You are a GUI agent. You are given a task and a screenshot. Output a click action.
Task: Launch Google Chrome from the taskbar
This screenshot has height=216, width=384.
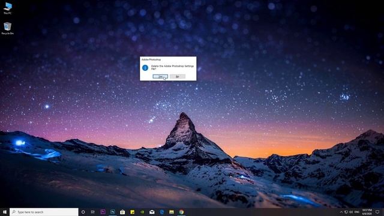(x=181, y=212)
